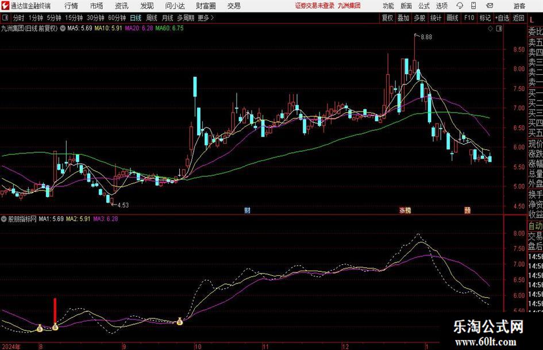Expand 更多 period options
This screenshot has height=350, width=543.
pyautogui.click(x=206, y=18)
